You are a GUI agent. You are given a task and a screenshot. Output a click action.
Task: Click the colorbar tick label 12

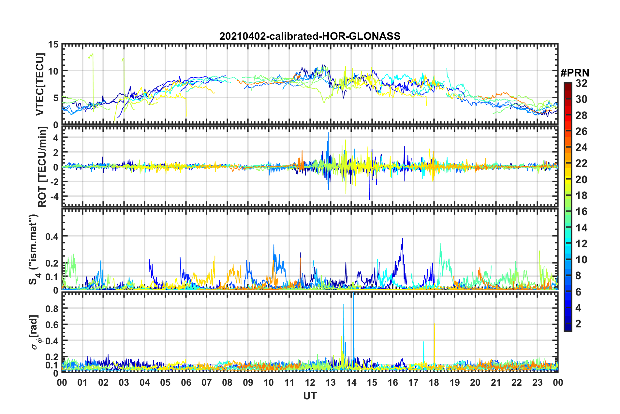[x=581, y=244]
